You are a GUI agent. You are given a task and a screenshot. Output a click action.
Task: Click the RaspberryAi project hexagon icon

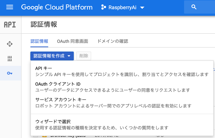tap(104, 7)
